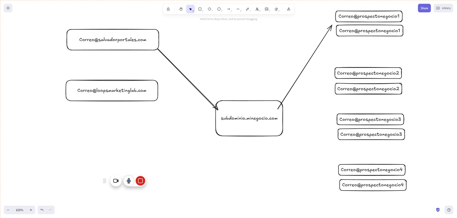The height and width of the screenshot is (218, 457).
Task: Mute the recording microphone
Action: click(129, 181)
